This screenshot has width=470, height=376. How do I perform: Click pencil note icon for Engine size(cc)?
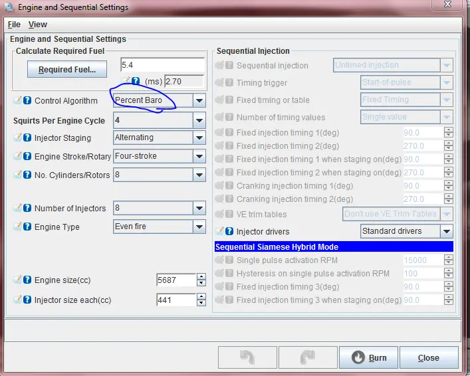17,280
